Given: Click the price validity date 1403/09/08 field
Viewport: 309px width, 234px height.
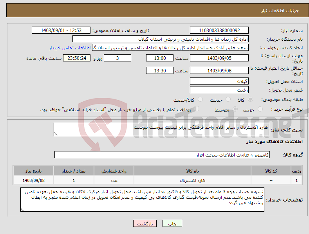Looking at the screenshot, I should [x=219, y=70].
